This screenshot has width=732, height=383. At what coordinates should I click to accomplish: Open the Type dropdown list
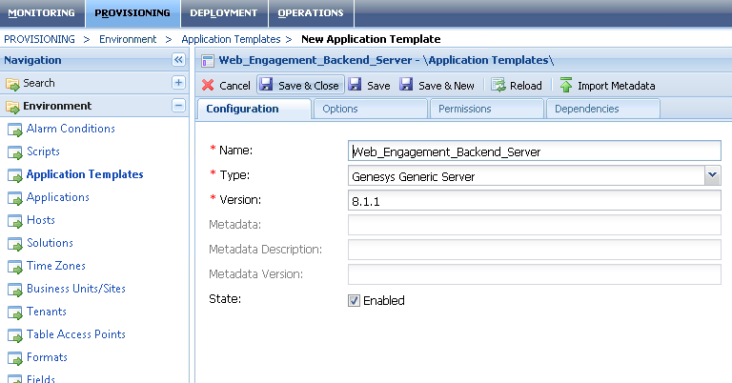click(712, 174)
